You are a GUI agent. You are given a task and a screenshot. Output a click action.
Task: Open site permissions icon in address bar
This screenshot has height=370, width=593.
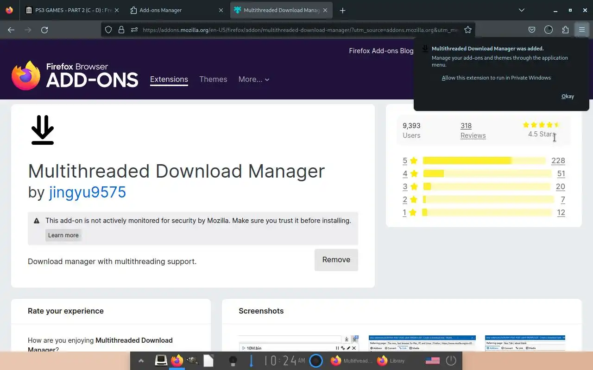point(134,30)
